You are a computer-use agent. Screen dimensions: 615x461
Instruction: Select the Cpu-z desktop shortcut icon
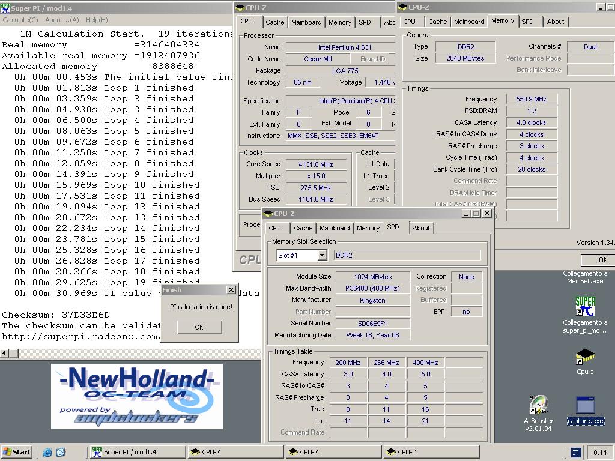click(x=585, y=357)
